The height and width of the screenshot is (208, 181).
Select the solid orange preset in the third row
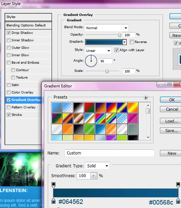tap(68, 129)
